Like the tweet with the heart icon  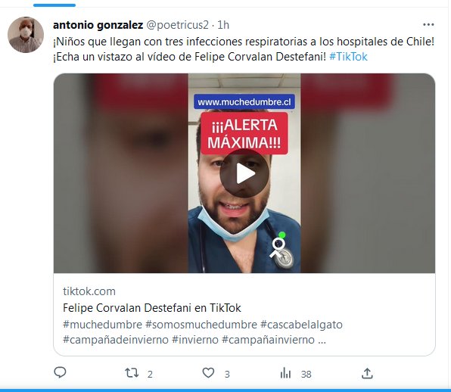(x=208, y=373)
